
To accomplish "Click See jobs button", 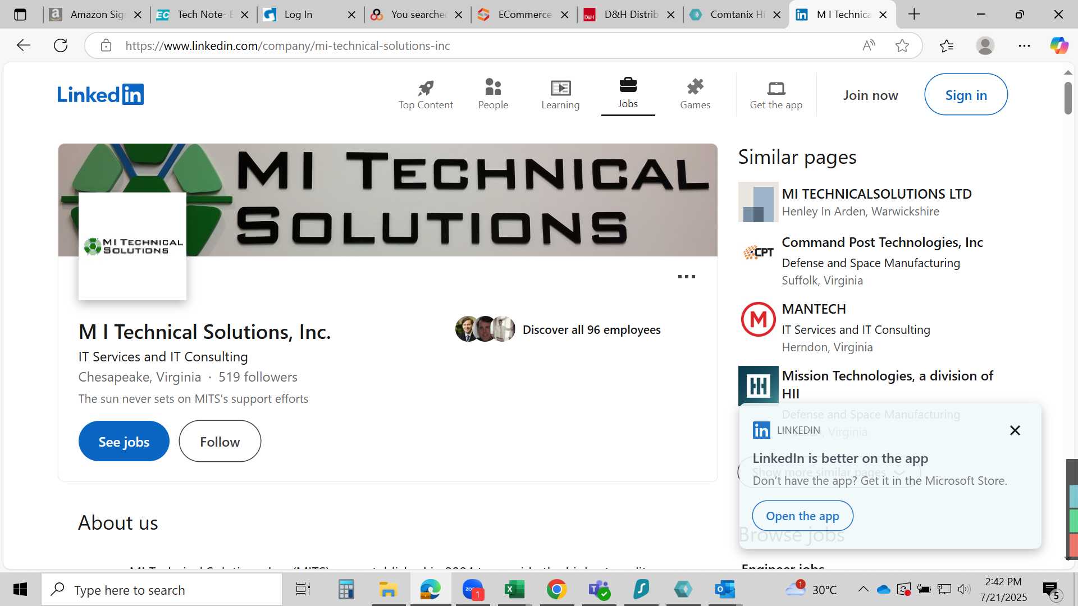I will pos(124,442).
